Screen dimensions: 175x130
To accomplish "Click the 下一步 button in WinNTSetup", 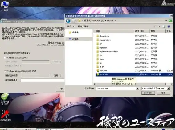I will pyautogui.click(x=60, y=89).
